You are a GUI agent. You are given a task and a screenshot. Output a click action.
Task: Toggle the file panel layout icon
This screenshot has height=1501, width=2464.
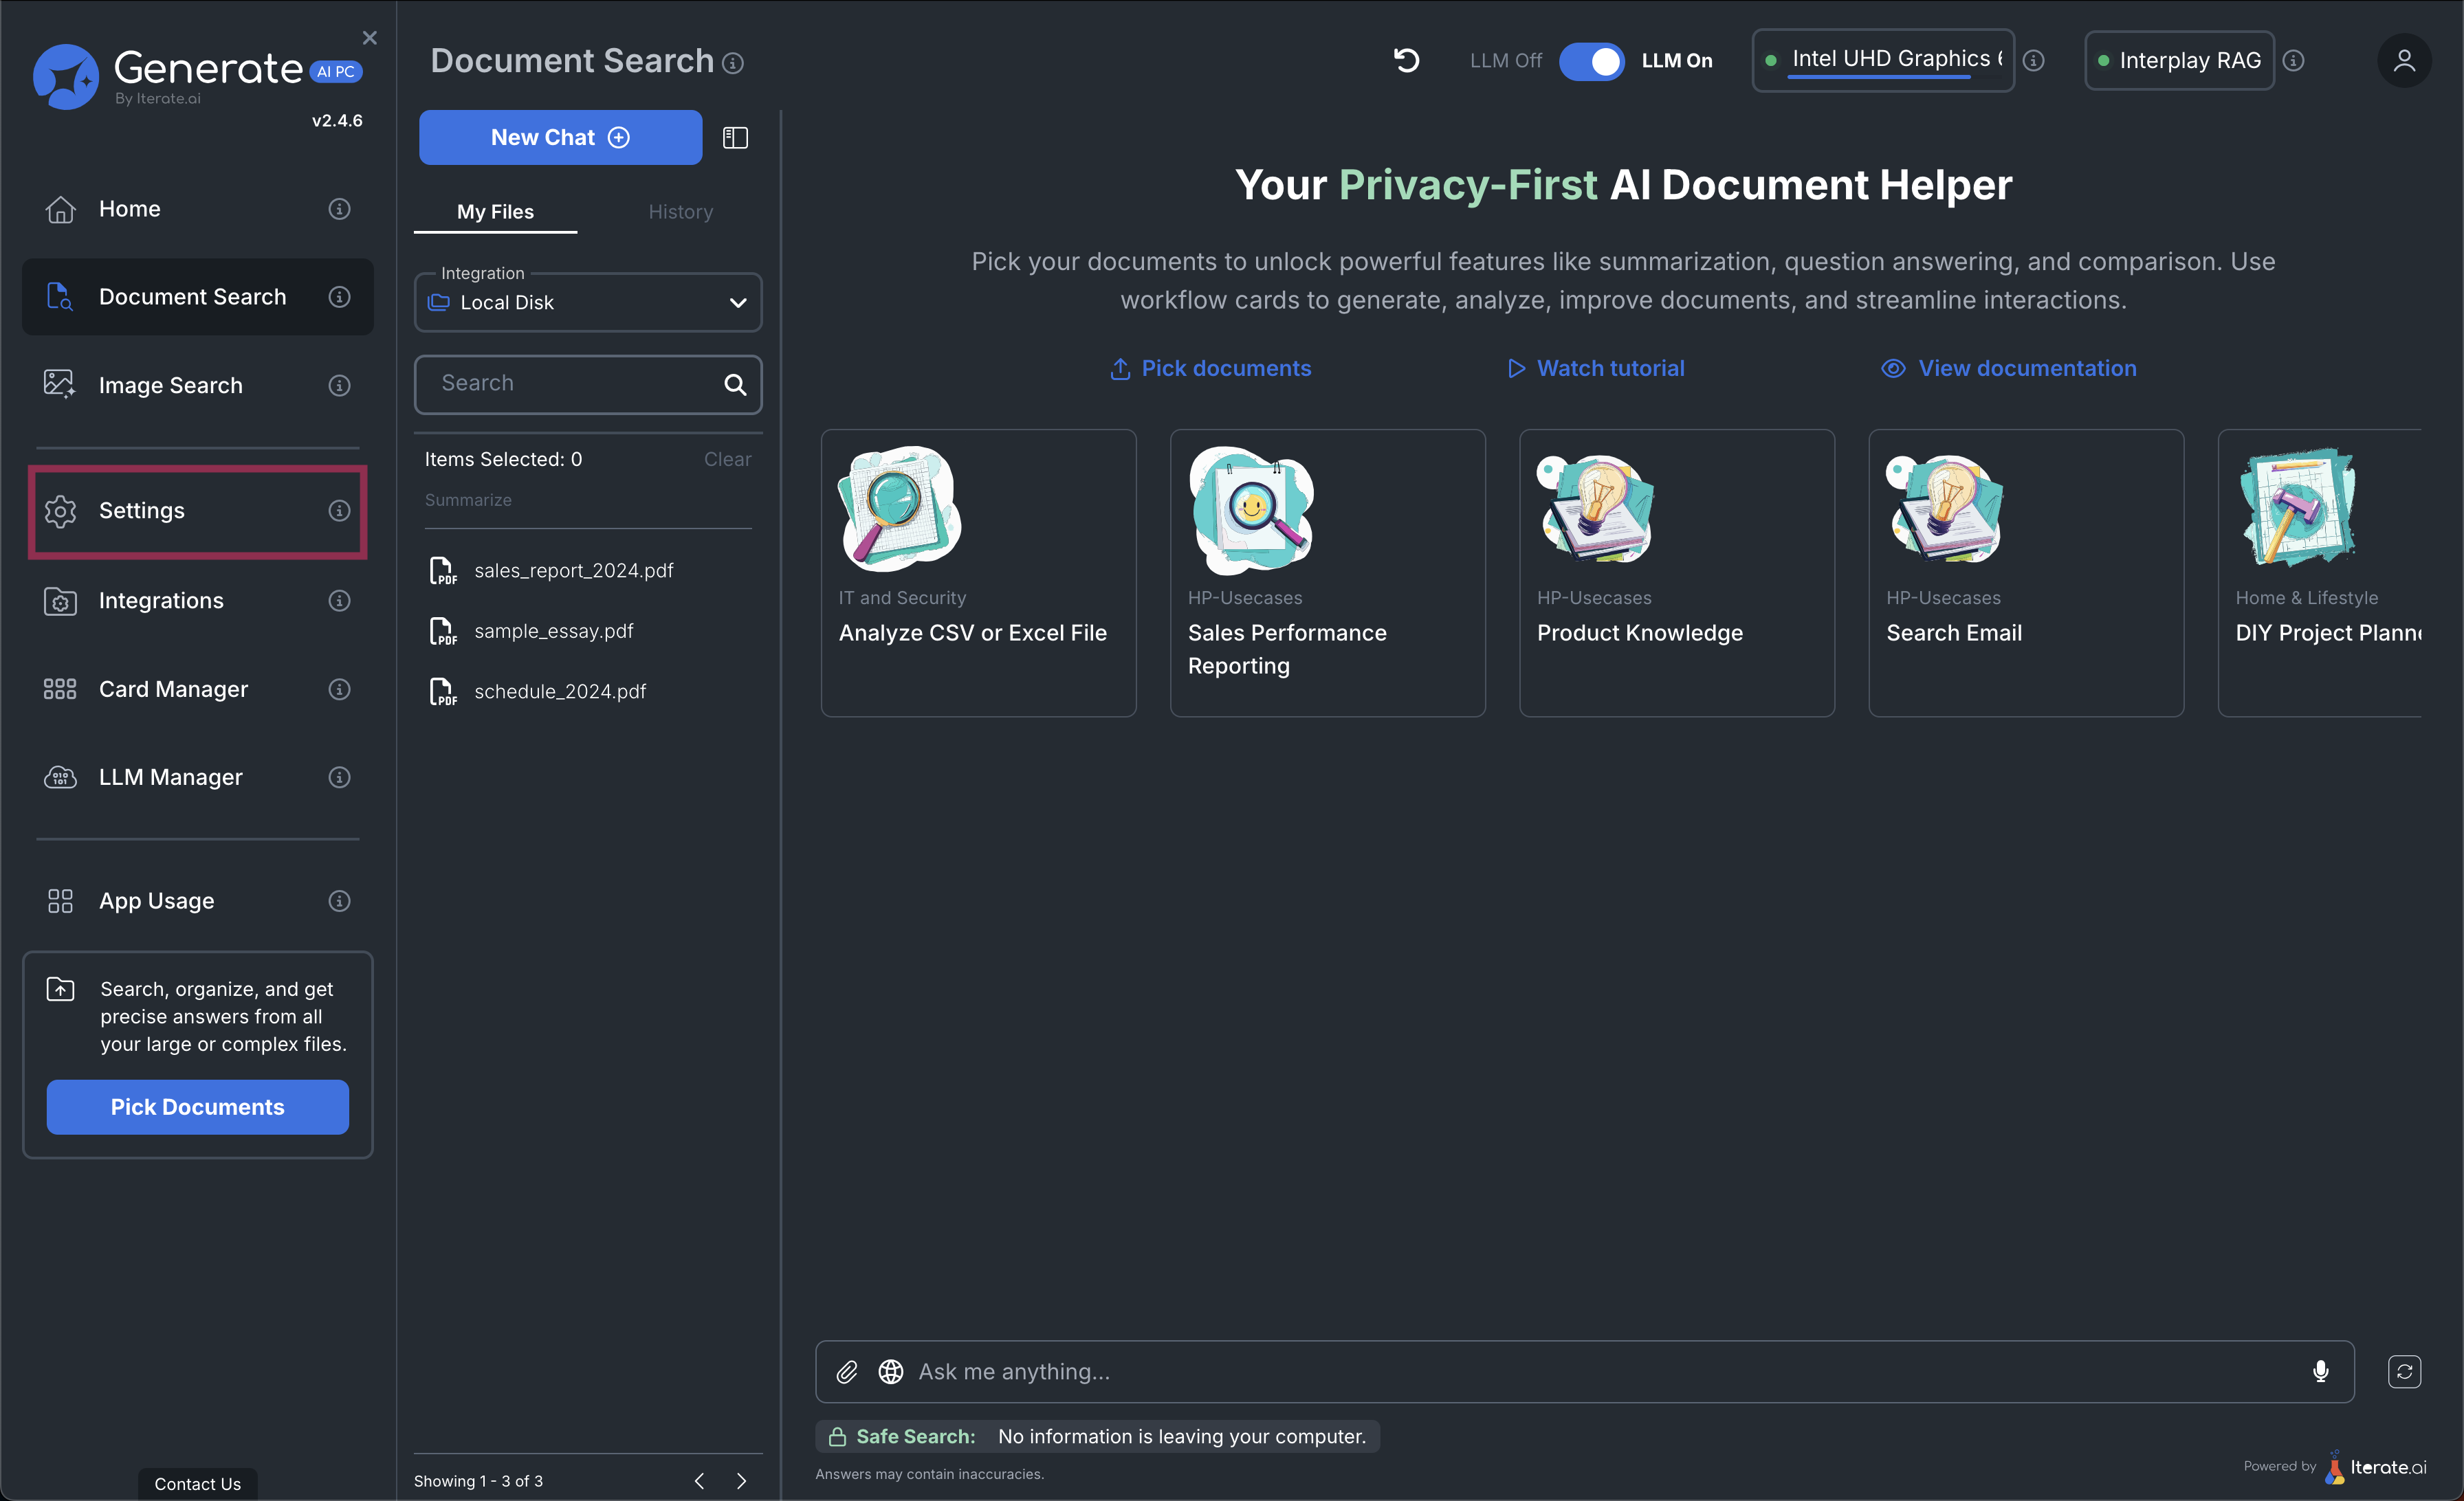click(735, 137)
